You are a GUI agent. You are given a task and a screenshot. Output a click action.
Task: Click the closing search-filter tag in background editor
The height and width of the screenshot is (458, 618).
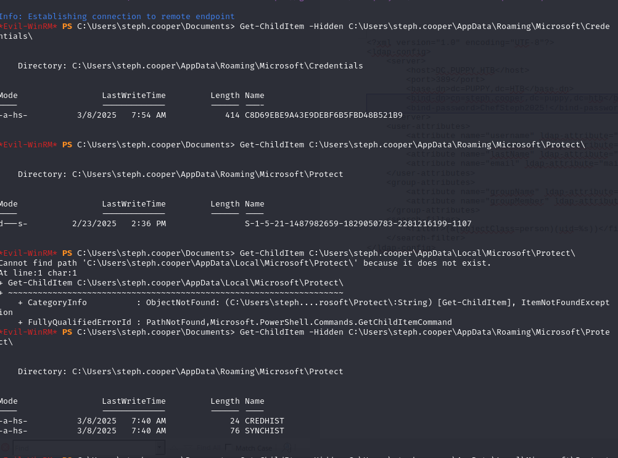click(x=426, y=239)
